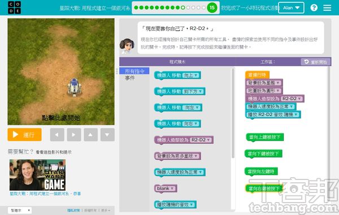Open the 到下方 dropdown on the move block

pos(193,91)
